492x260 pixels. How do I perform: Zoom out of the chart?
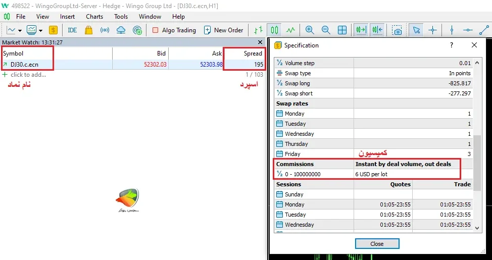(326, 30)
